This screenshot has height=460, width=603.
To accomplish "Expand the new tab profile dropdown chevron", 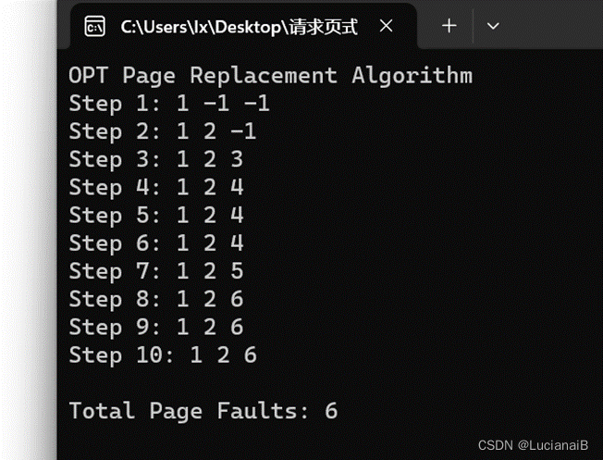I will [x=493, y=26].
